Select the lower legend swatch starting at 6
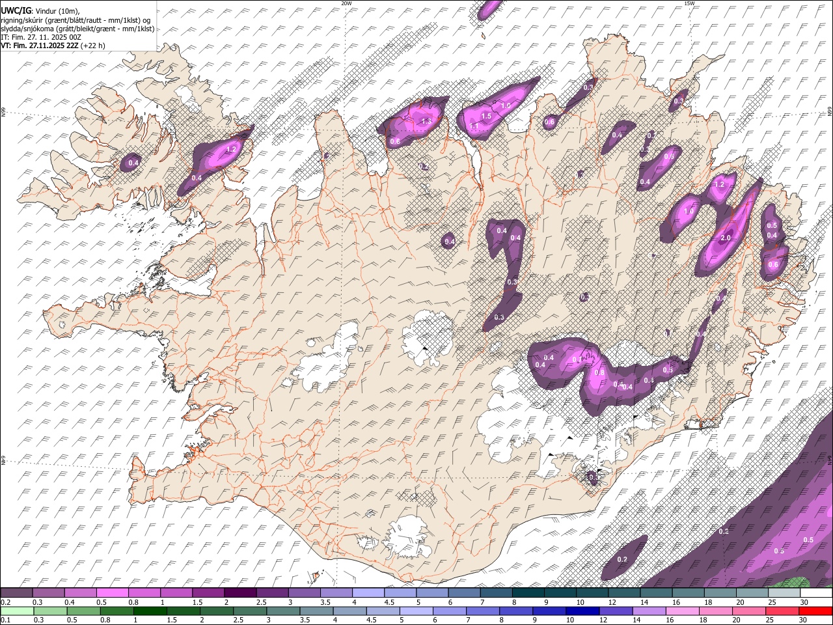This screenshot has width=833, height=625. point(450,611)
